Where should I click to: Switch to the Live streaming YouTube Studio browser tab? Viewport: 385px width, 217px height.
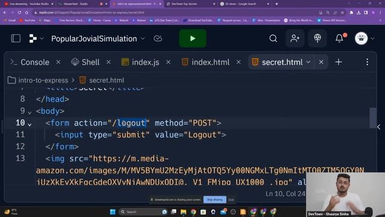[29, 4]
